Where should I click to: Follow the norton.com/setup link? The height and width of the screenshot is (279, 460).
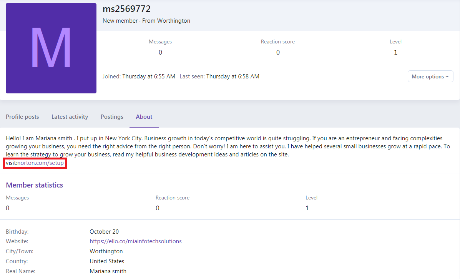coord(40,163)
